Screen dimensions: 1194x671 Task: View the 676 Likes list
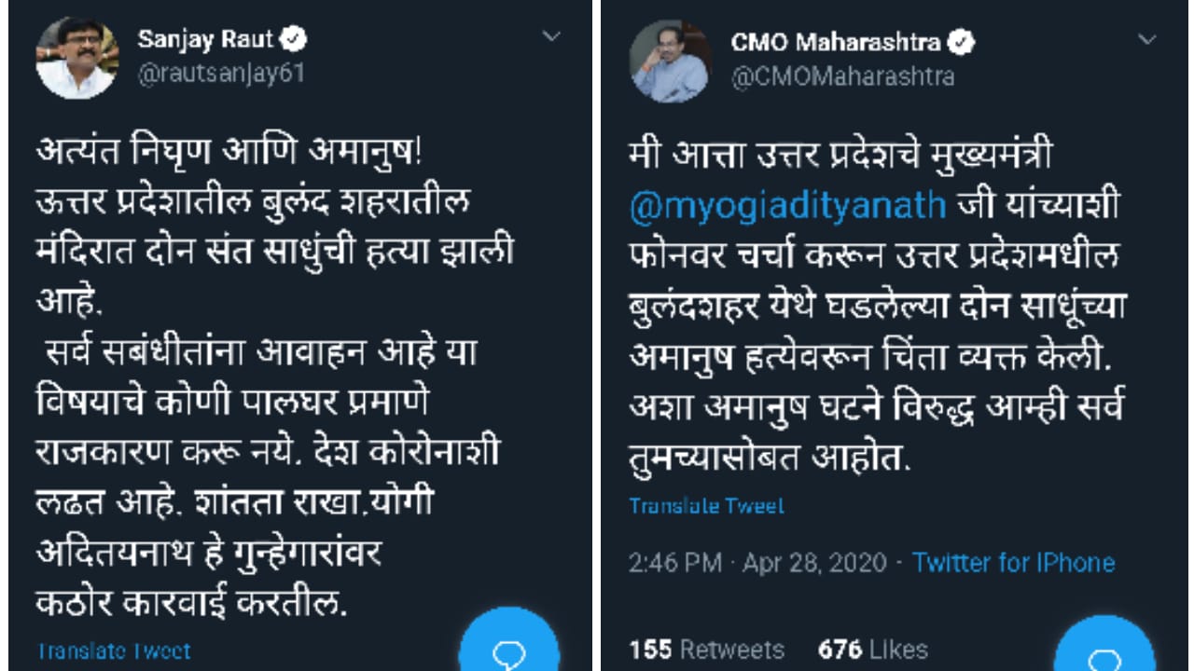pyautogui.click(x=872, y=649)
